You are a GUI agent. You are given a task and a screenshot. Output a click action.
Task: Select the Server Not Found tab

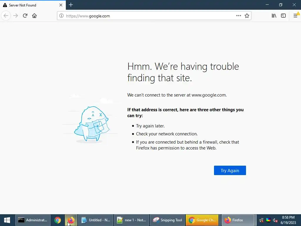[x=33, y=5]
